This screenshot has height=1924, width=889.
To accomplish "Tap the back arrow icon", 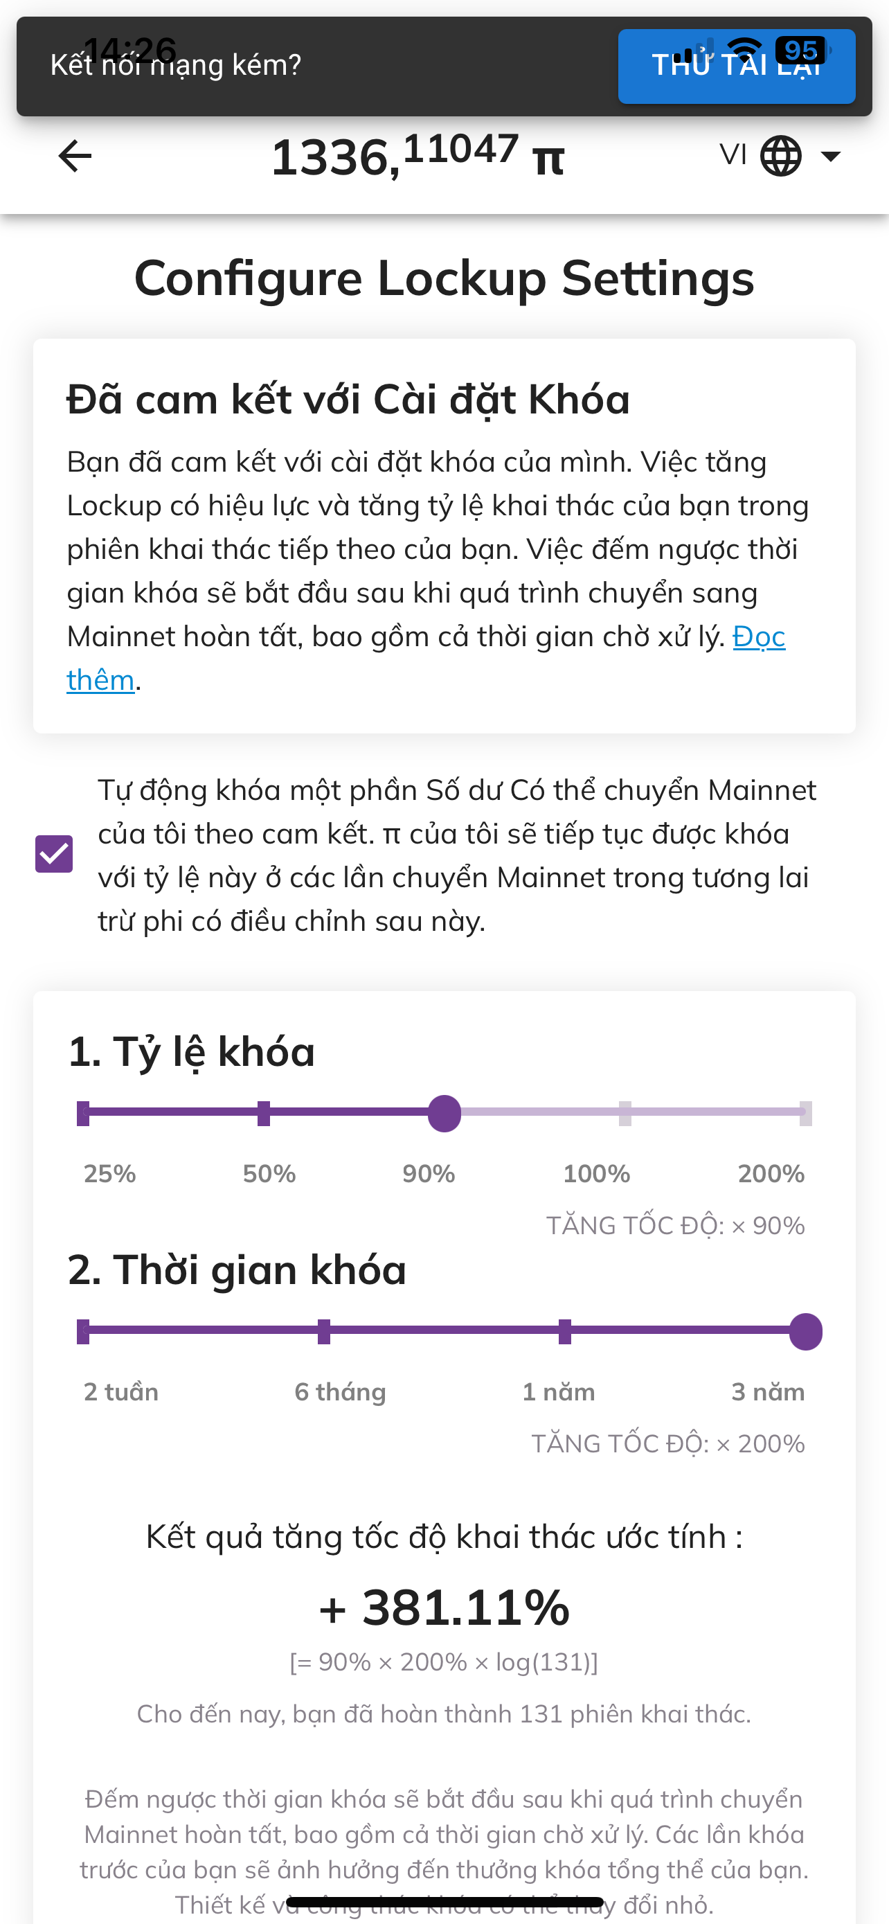I will (75, 156).
